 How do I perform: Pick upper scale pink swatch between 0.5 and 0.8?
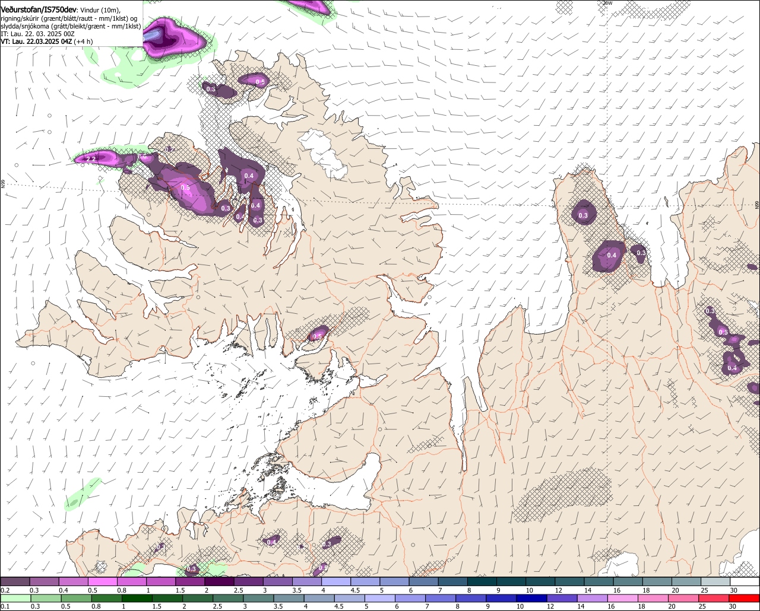(102, 581)
